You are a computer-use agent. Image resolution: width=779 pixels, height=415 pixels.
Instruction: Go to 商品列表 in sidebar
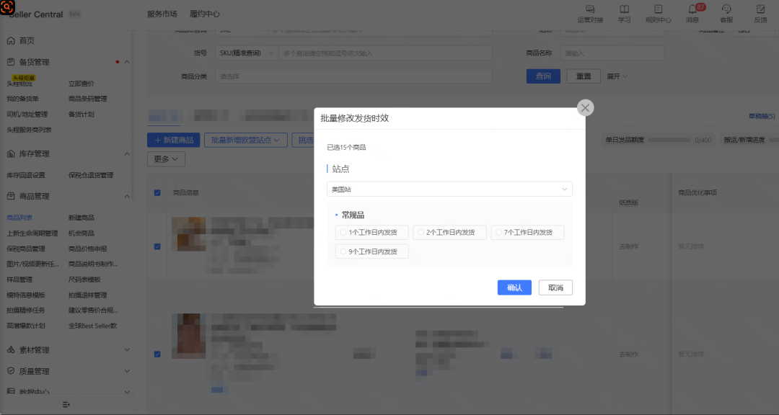click(x=19, y=218)
